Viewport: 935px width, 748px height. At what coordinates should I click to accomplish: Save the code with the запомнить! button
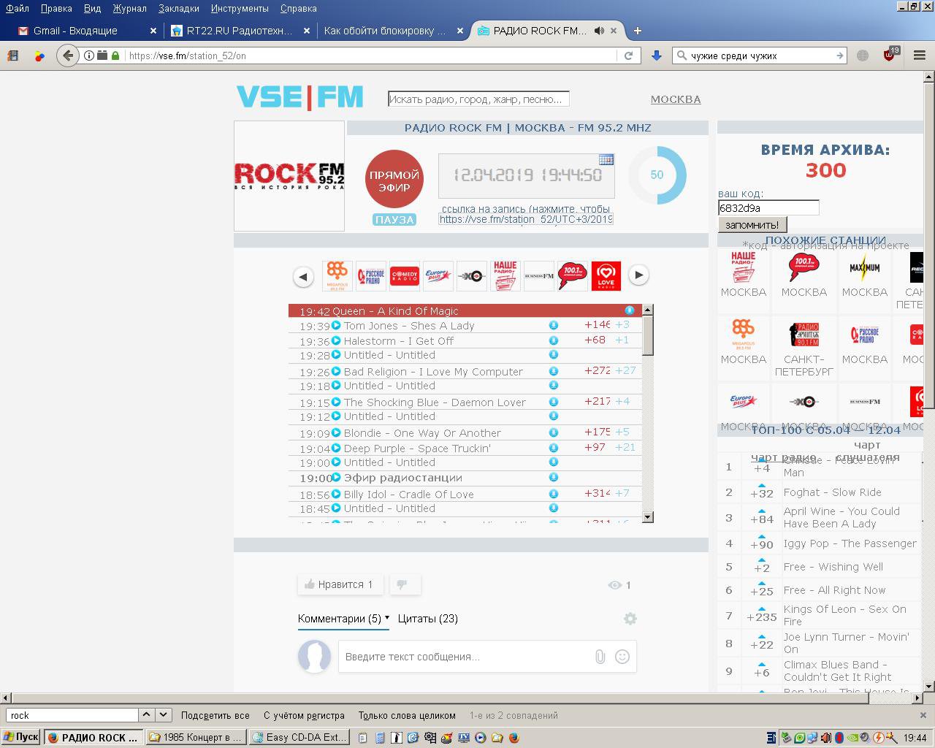point(752,225)
